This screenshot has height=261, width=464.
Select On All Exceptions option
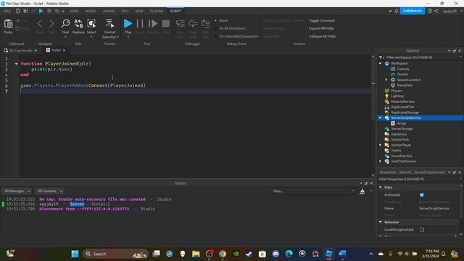(x=216, y=28)
